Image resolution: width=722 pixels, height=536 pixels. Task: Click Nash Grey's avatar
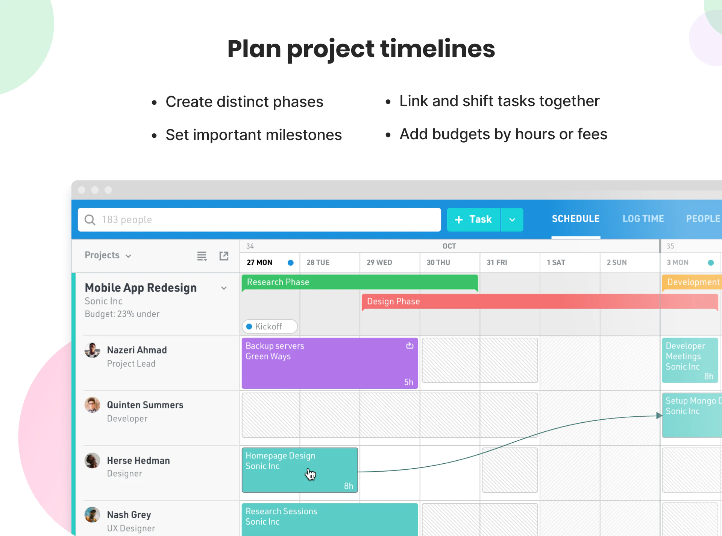(x=92, y=515)
